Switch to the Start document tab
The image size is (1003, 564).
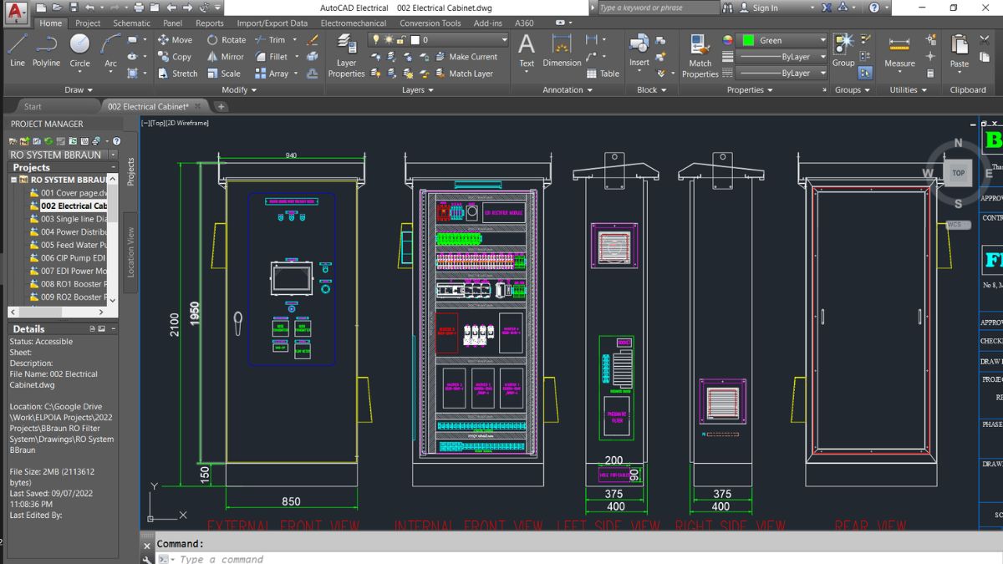tap(33, 107)
